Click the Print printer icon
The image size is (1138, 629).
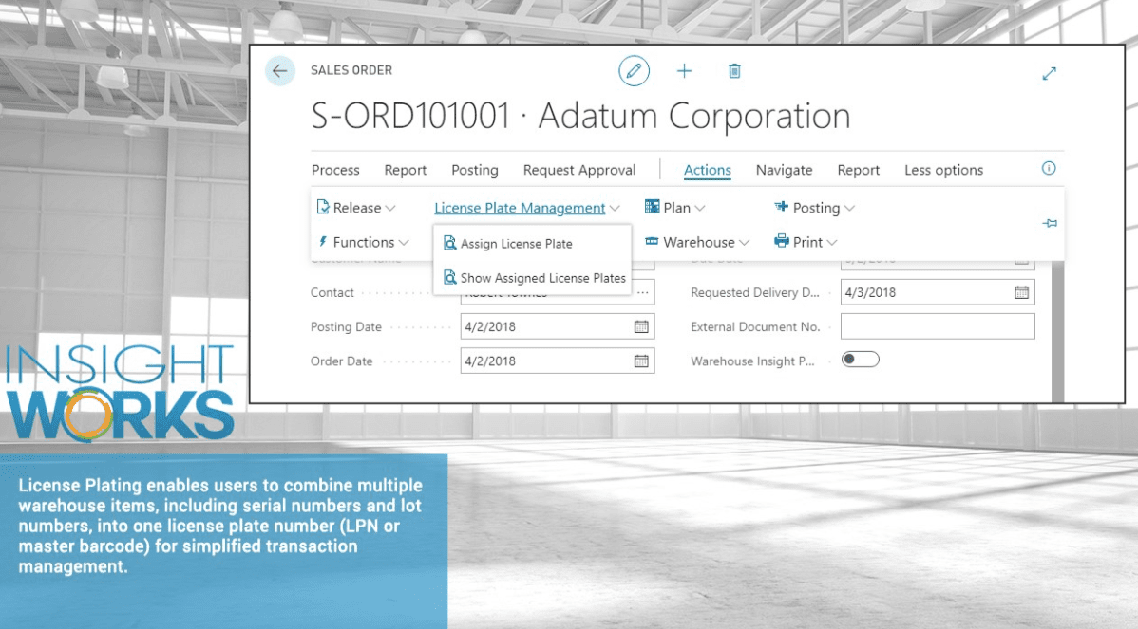[781, 241]
